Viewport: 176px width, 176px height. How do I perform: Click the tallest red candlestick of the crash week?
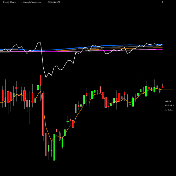43,114
